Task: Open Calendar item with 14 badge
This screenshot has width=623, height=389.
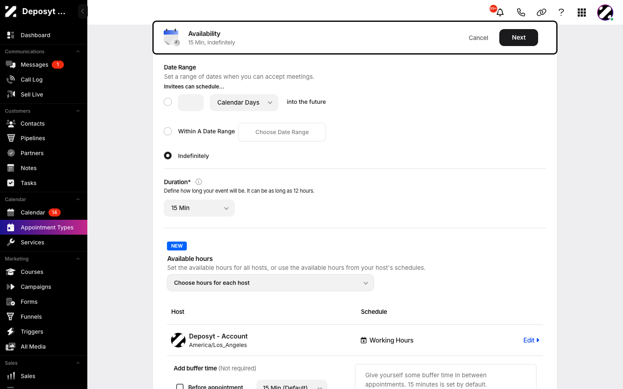Action: click(44, 212)
